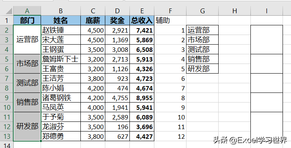Click bonus cell 4,755

117,98
